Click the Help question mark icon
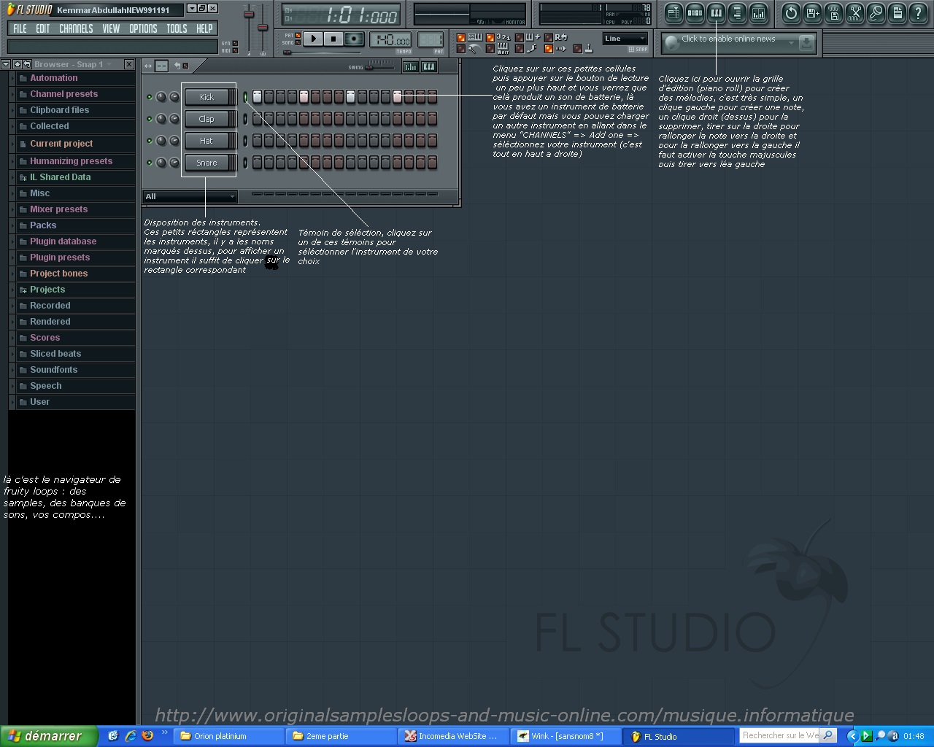 (x=918, y=12)
